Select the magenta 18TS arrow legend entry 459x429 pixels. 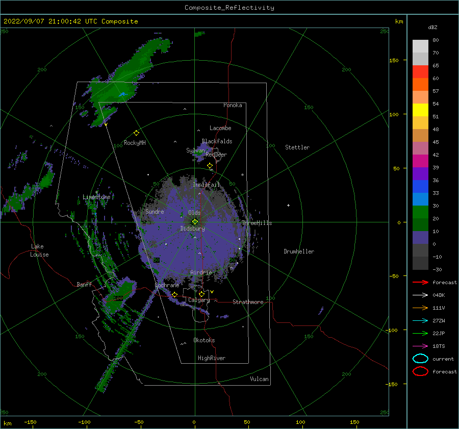420,346
